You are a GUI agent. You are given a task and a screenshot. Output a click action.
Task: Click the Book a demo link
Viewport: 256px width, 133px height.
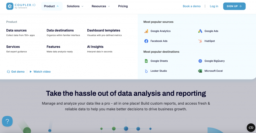click(x=192, y=6)
